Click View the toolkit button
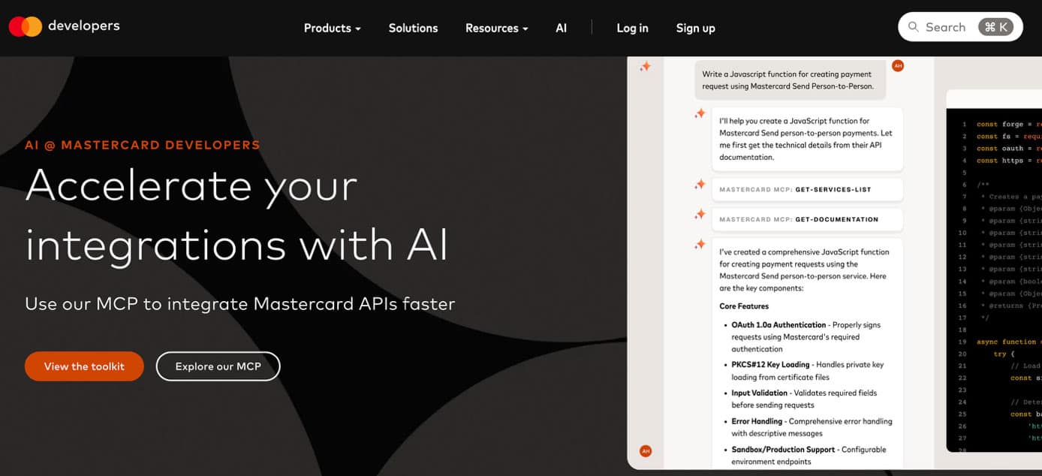This screenshot has height=476, width=1042. point(84,366)
